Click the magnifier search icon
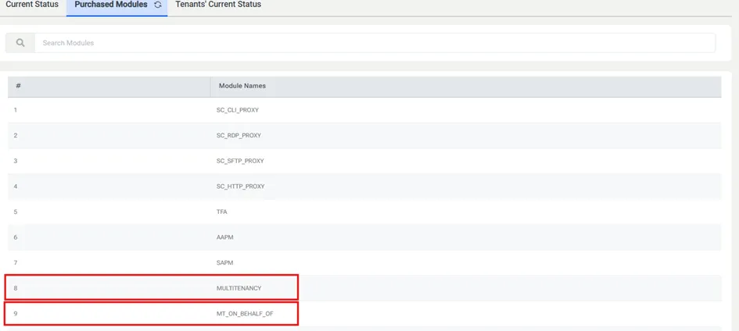739x331 pixels. pos(20,43)
